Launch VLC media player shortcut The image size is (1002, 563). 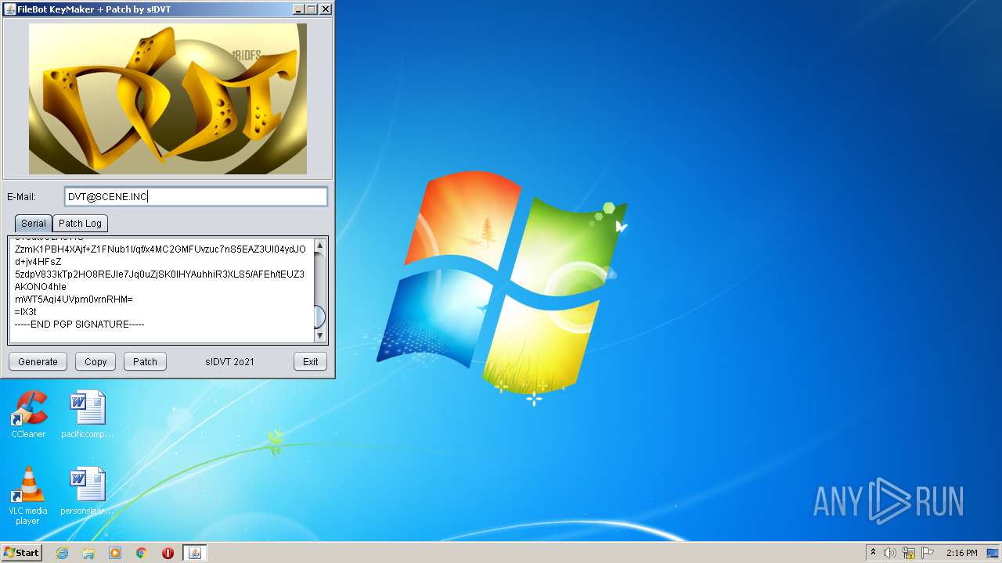coord(28,496)
